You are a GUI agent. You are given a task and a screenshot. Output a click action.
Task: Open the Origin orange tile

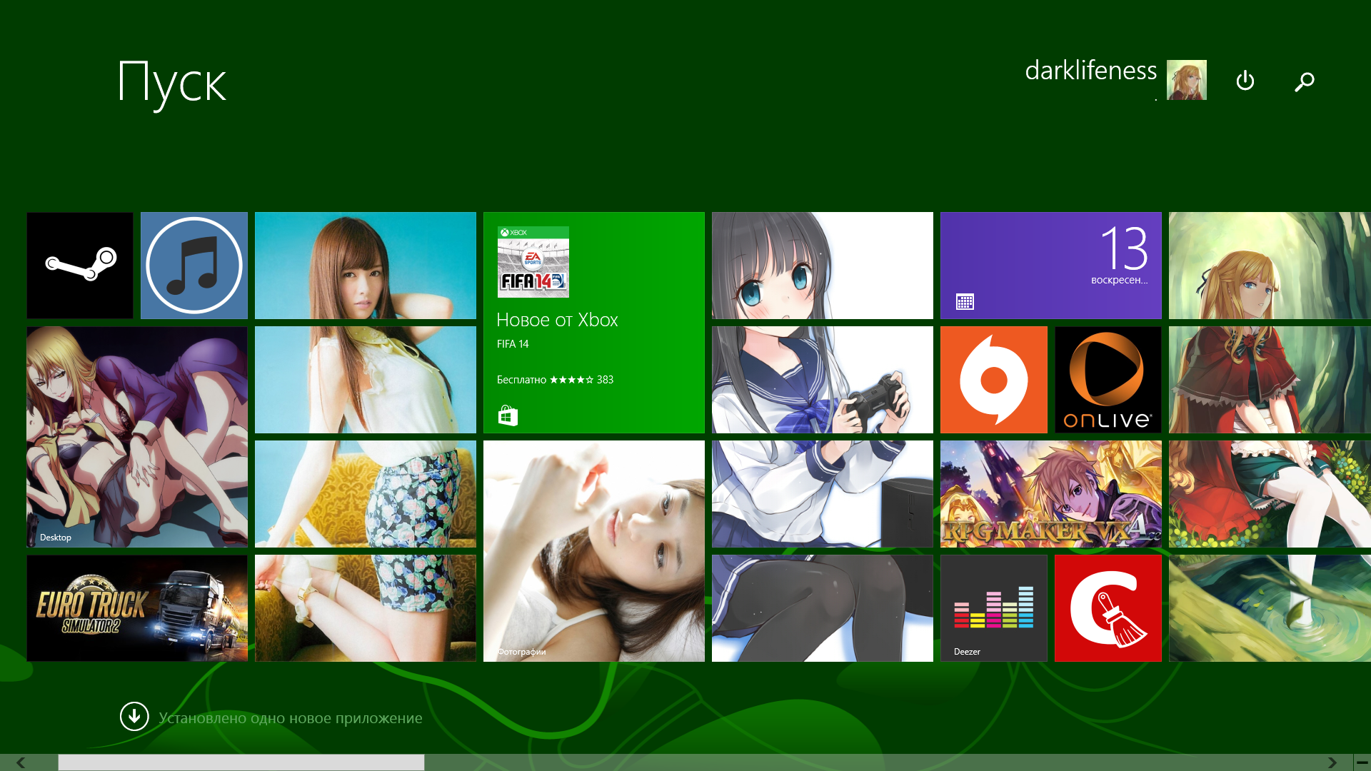click(993, 379)
